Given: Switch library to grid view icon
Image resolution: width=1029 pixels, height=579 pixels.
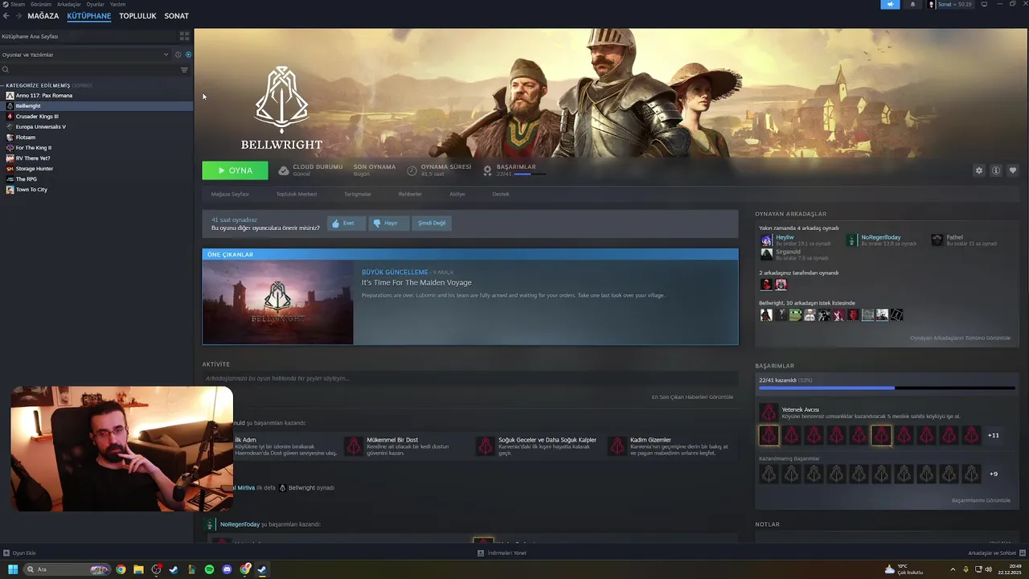Looking at the screenshot, I should coord(184,36).
